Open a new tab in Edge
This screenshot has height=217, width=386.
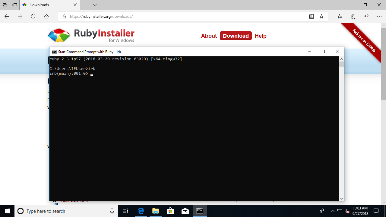pyautogui.click(x=85, y=5)
